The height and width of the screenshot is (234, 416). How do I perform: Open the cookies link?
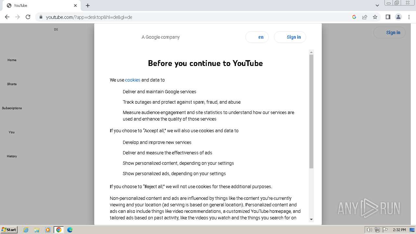133,80
